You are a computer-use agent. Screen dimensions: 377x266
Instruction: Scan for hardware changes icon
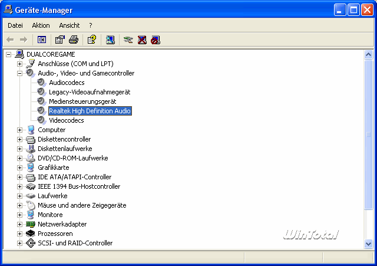click(x=110, y=40)
